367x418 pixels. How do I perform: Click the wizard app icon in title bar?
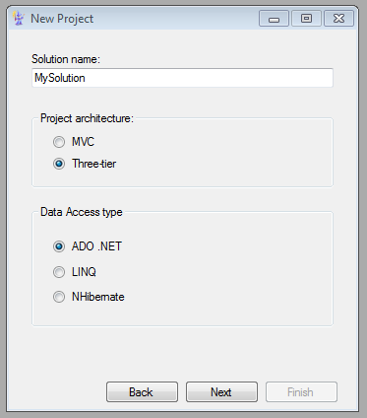coord(19,19)
